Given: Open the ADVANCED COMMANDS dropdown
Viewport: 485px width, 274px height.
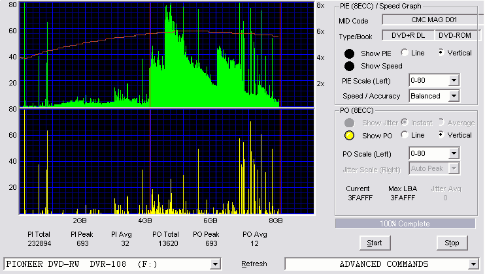Looking at the screenshot, I should 473,264.
